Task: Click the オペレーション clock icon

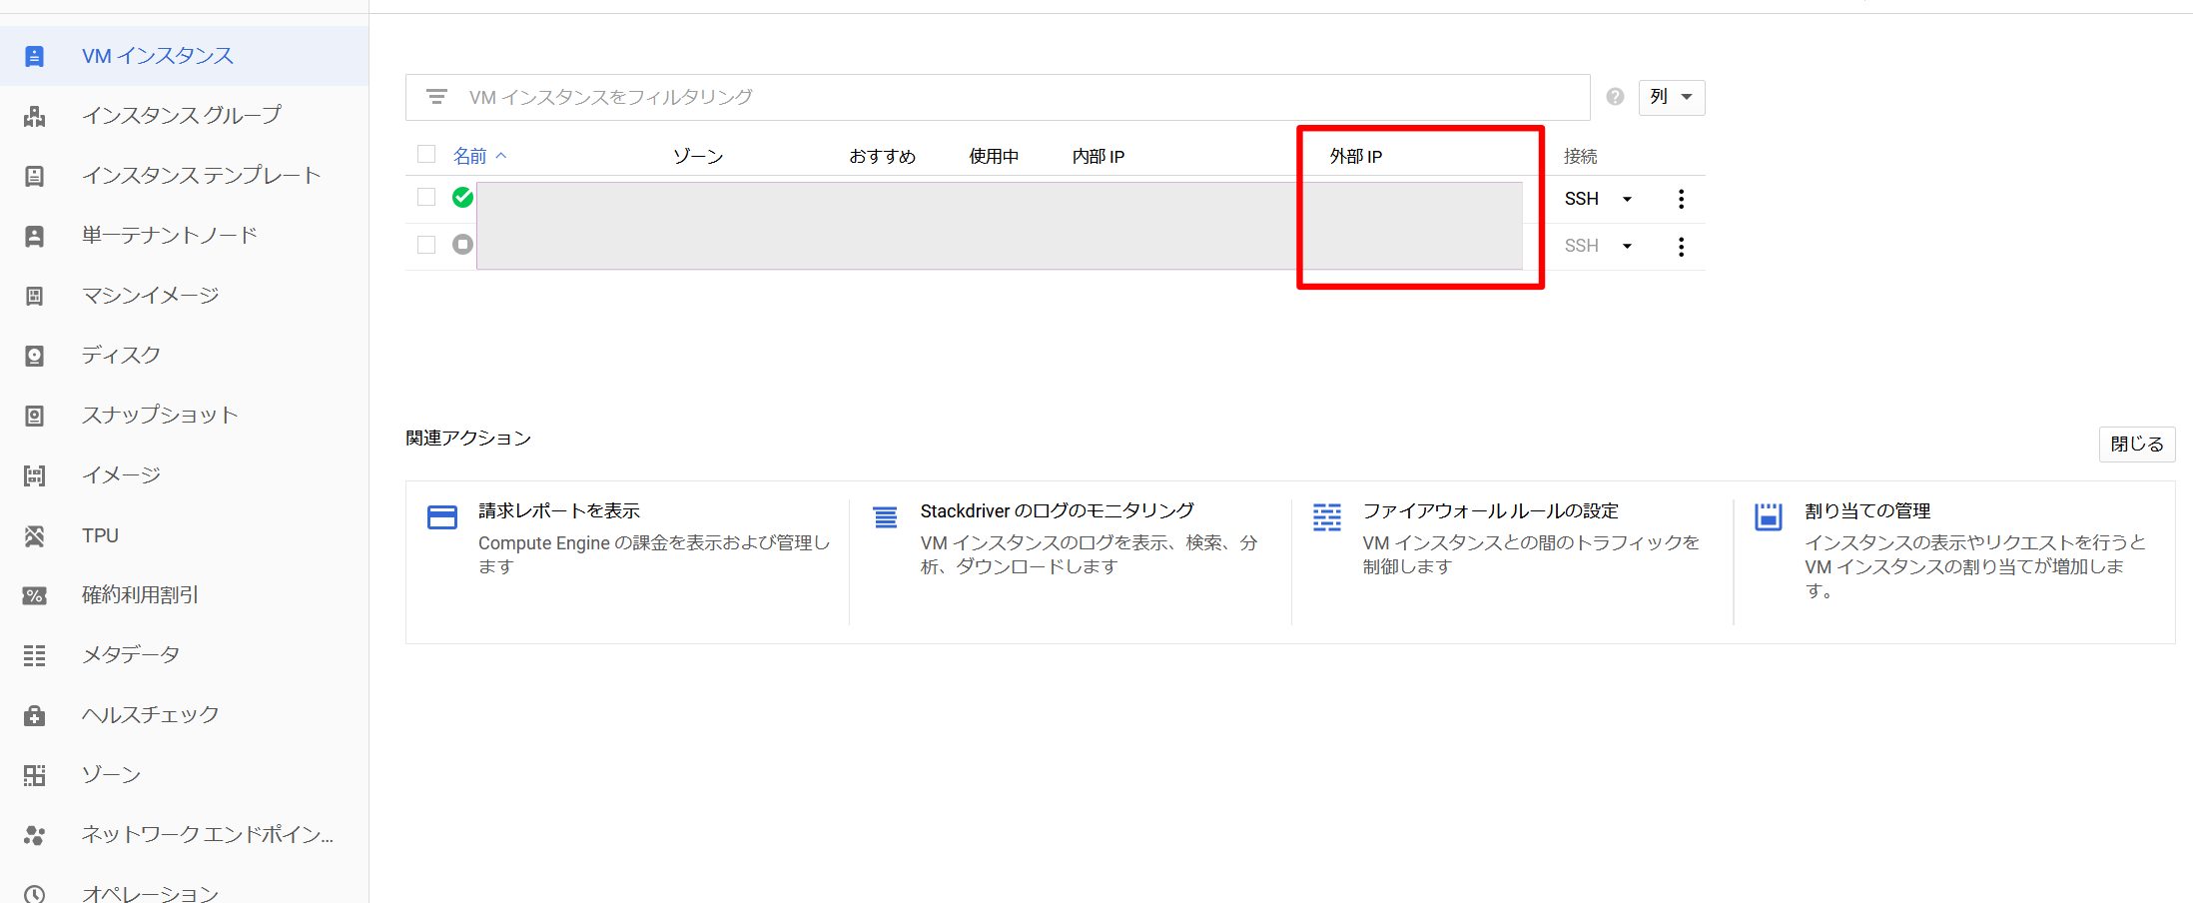Action: point(34,894)
